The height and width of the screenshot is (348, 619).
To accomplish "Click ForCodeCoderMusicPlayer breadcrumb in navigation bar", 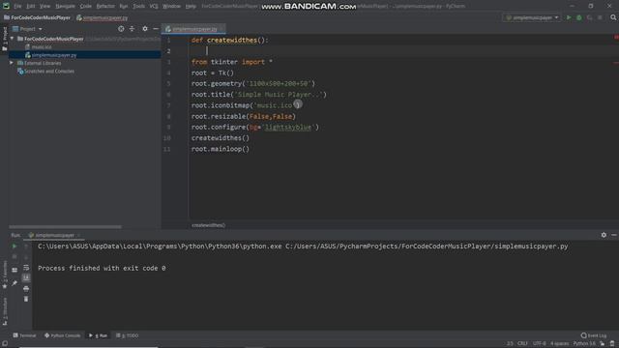I will pyautogui.click(x=37, y=17).
